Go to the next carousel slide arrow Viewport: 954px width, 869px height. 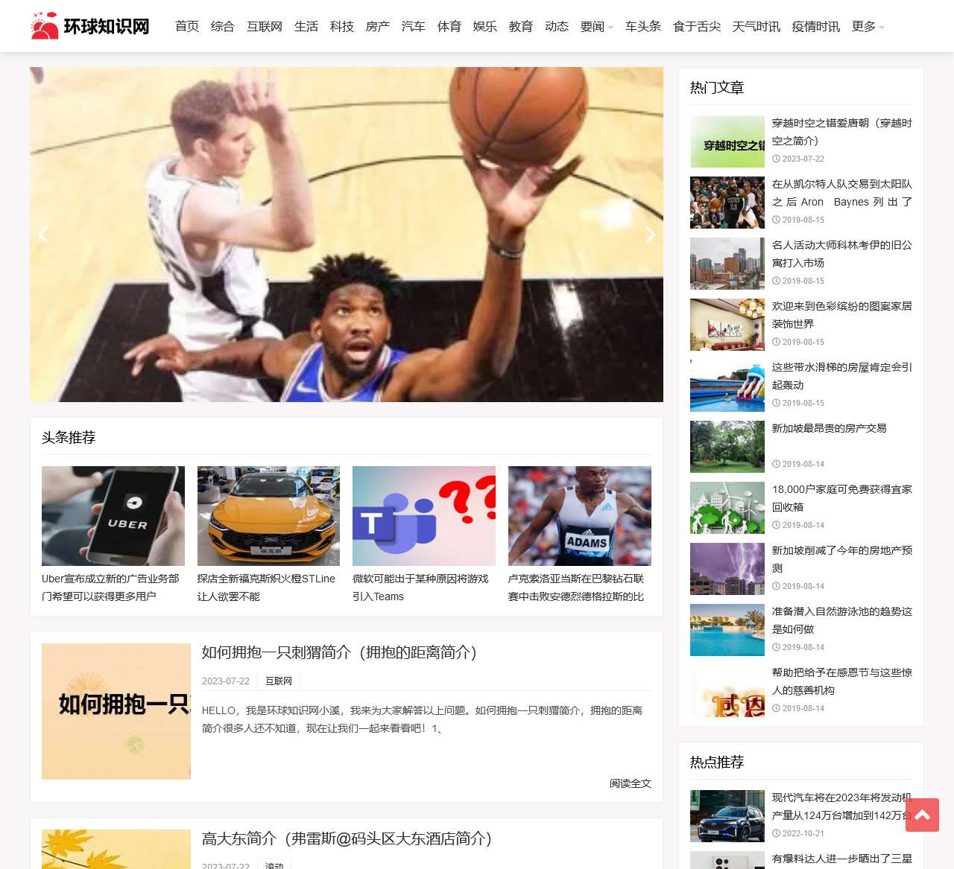(650, 235)
